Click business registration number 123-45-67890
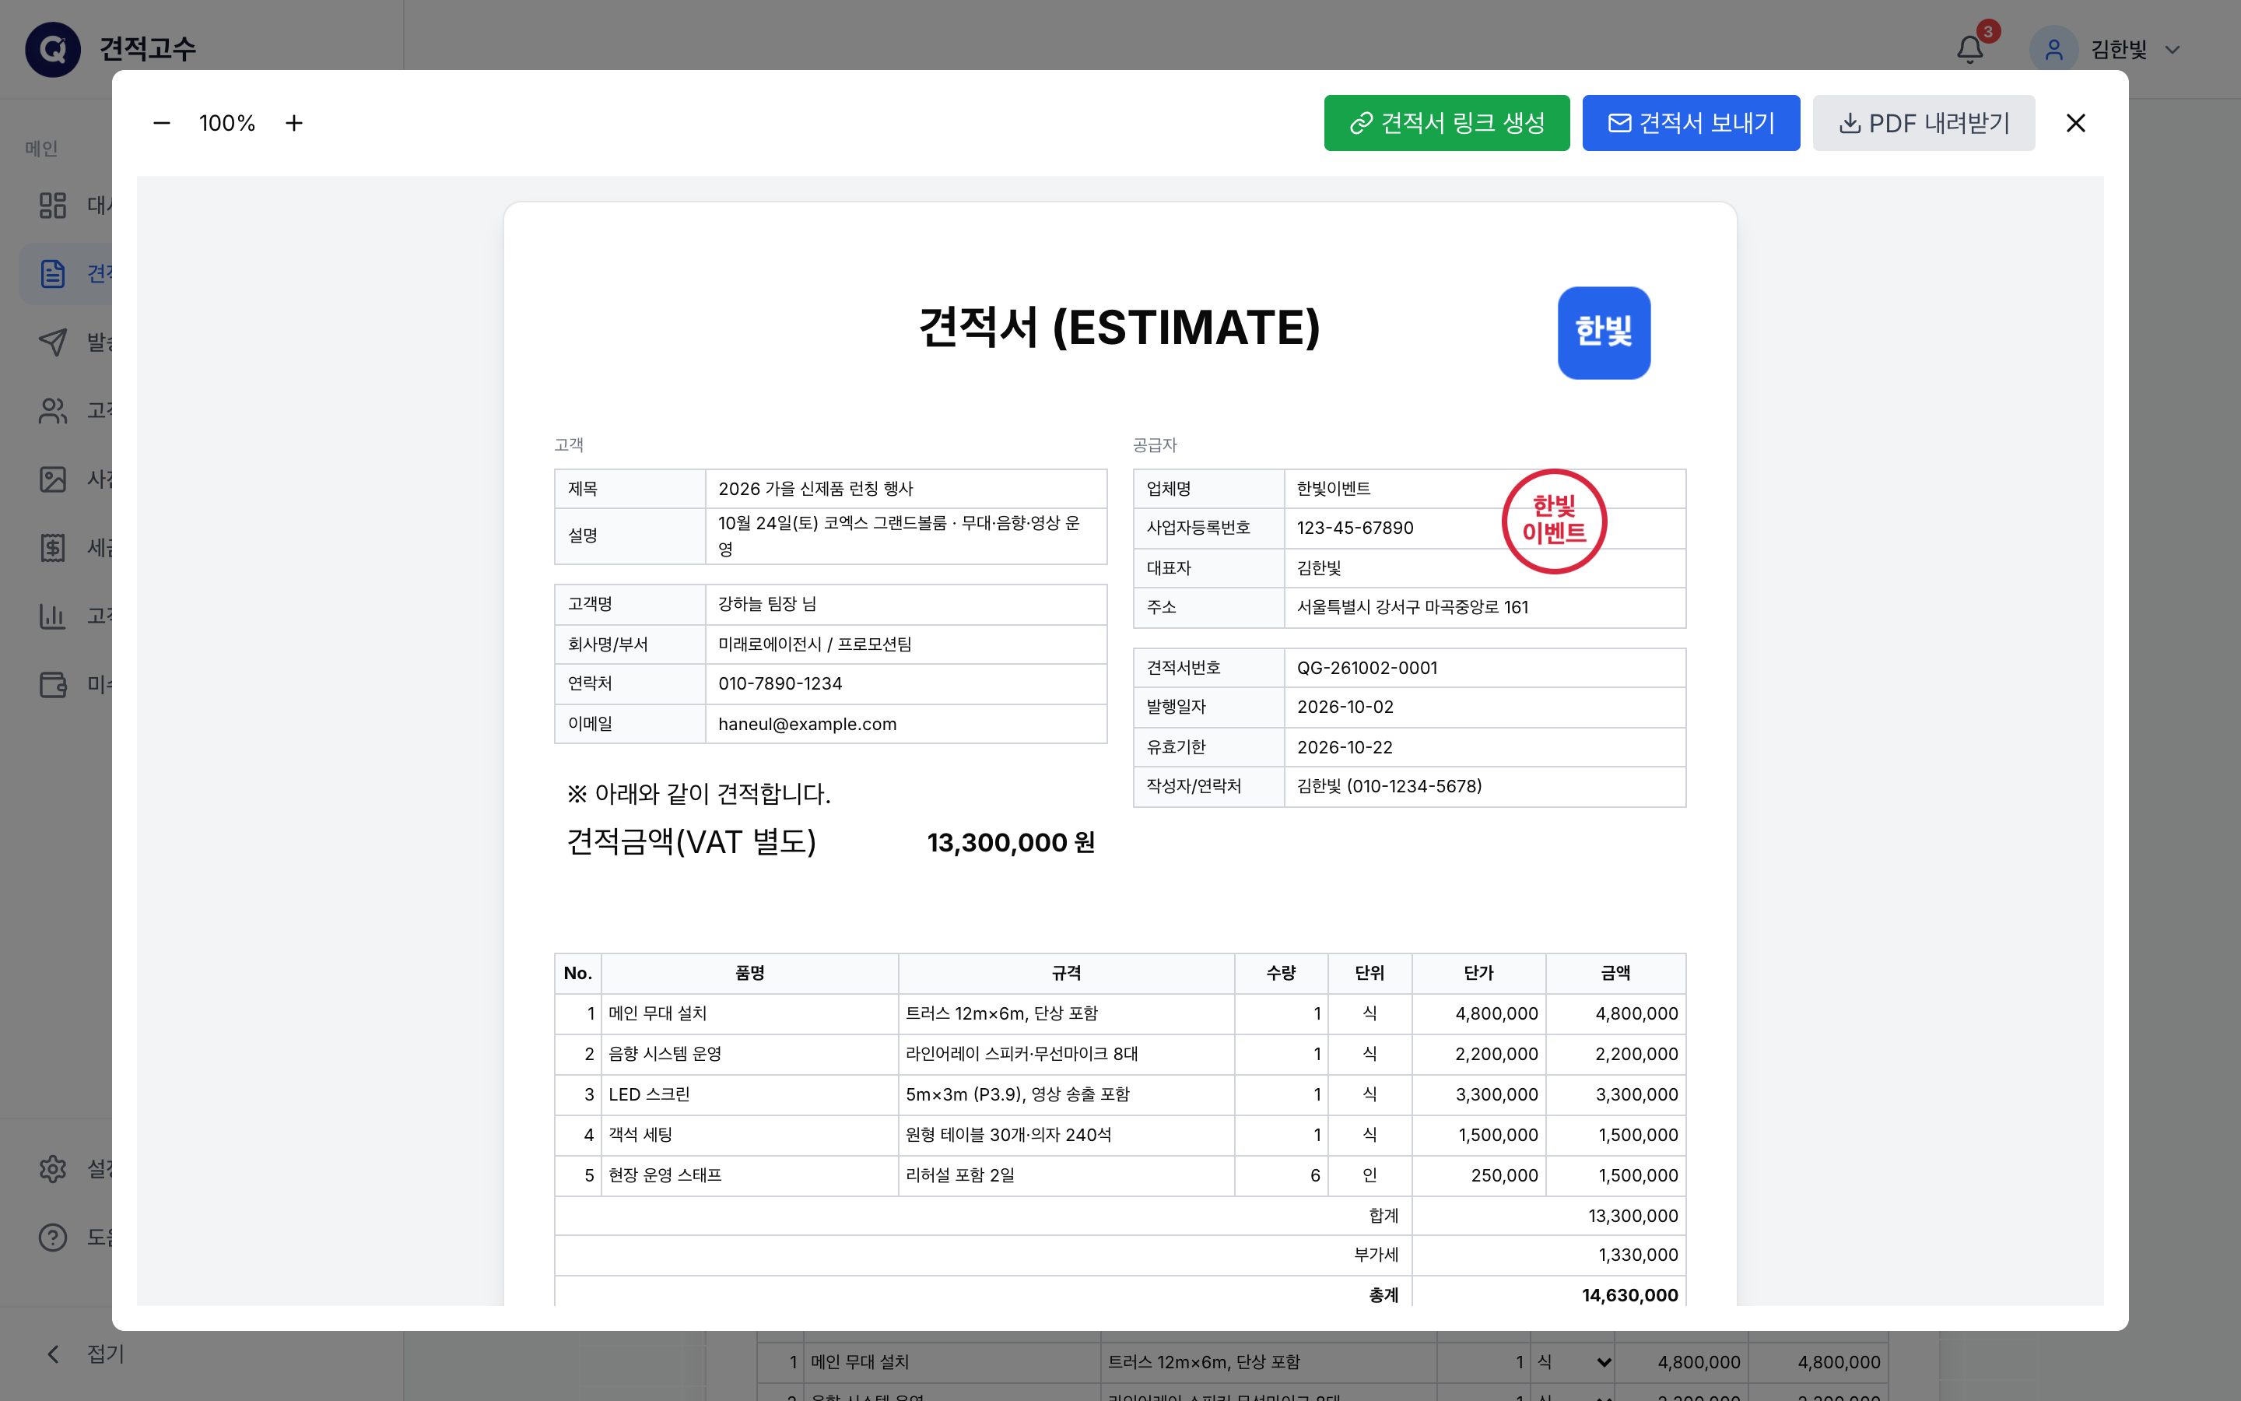Screen dimensions: 2241x1401 point(1355,527)
